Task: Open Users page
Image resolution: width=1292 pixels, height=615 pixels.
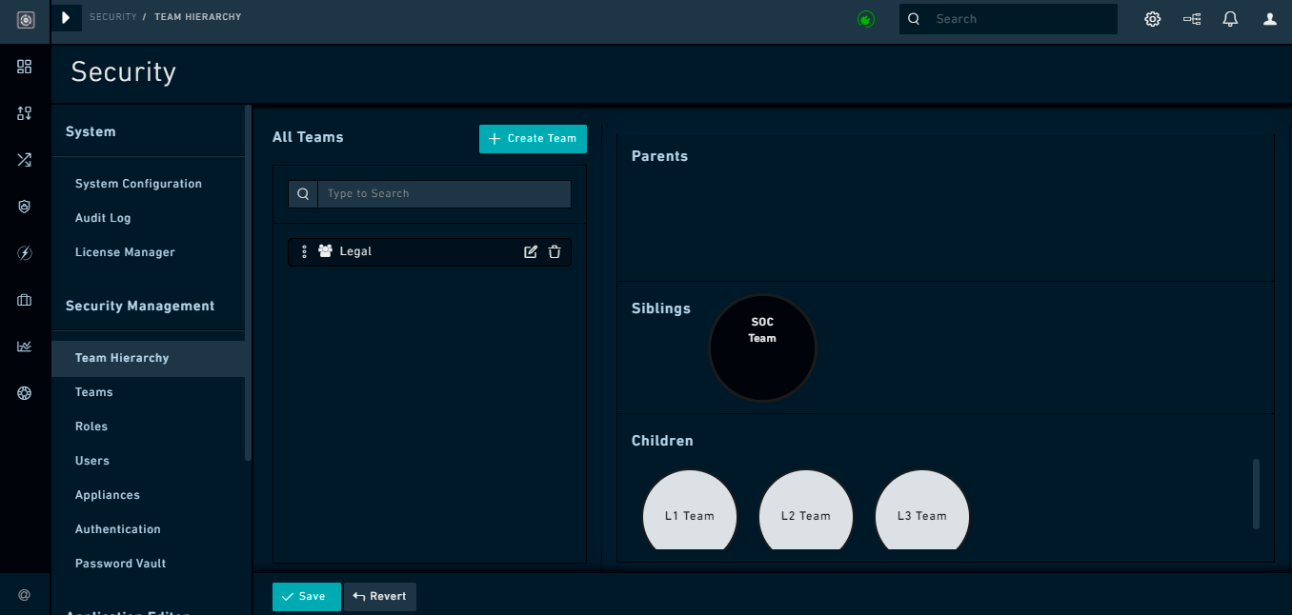Action: click(x=92, y=461)
